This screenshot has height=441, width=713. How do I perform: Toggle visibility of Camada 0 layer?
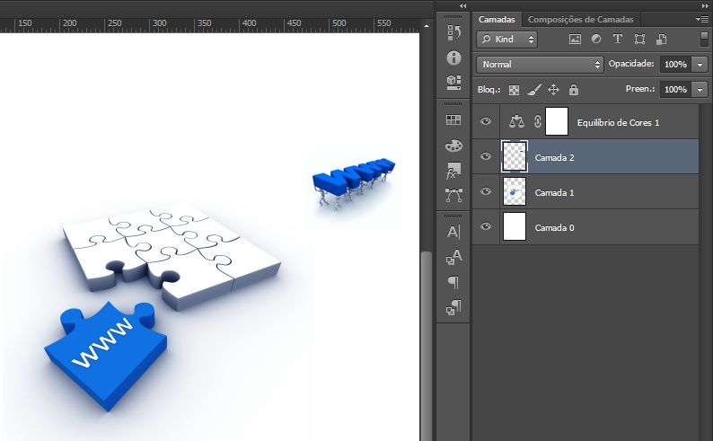(x=486, y=226)
